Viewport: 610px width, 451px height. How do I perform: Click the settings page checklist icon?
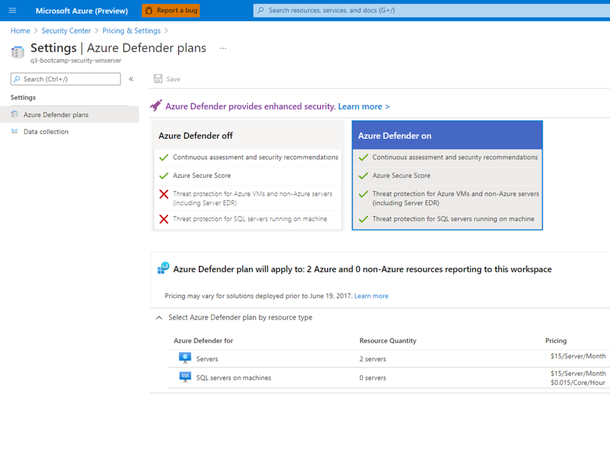18,52
